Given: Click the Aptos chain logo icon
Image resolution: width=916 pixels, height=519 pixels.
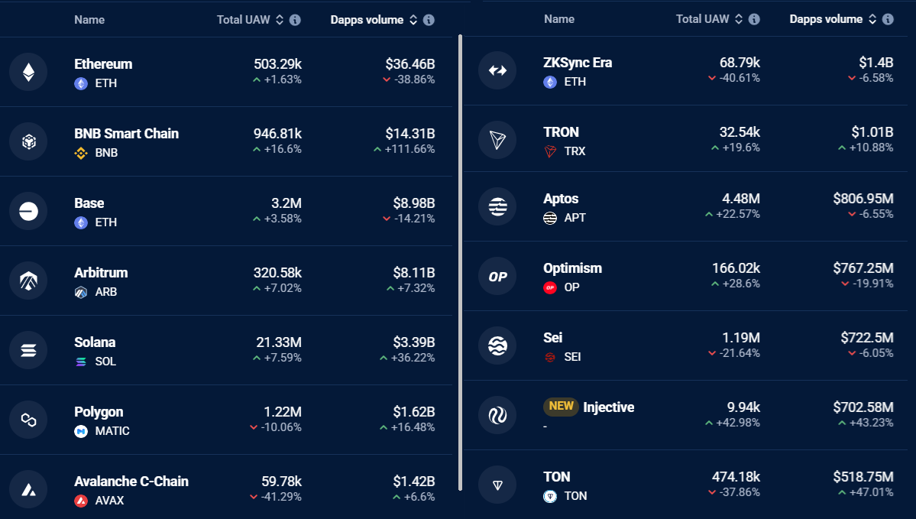Looking at the screenshot, I should coord(499,206).
